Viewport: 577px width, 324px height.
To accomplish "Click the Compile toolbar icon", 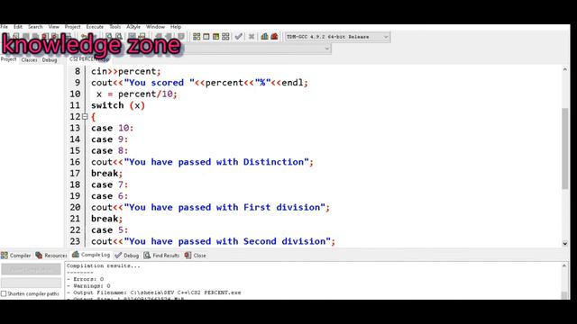I will coord(197,36).
